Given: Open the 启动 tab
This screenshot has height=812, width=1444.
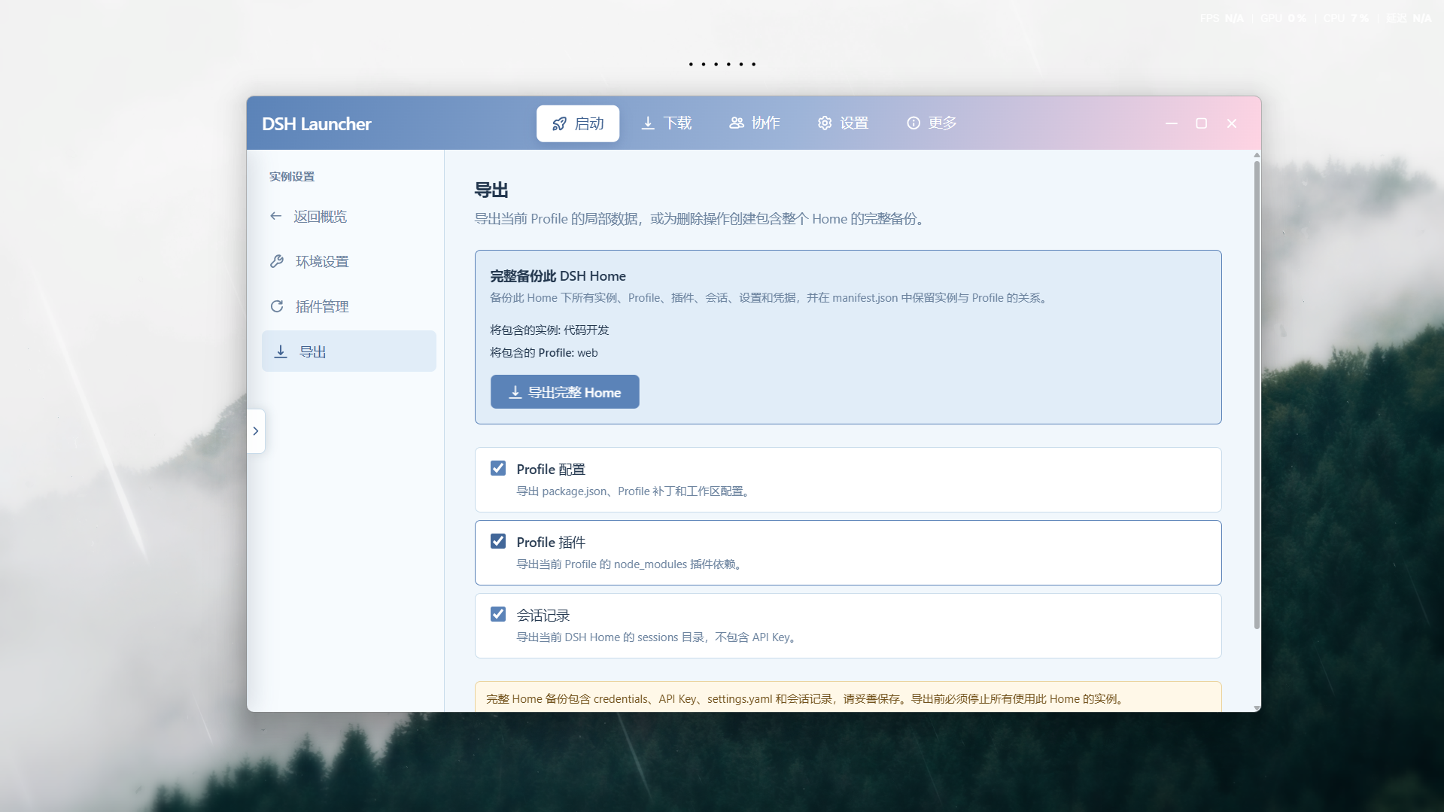Looking at the screenshot, I should (578, 123).
